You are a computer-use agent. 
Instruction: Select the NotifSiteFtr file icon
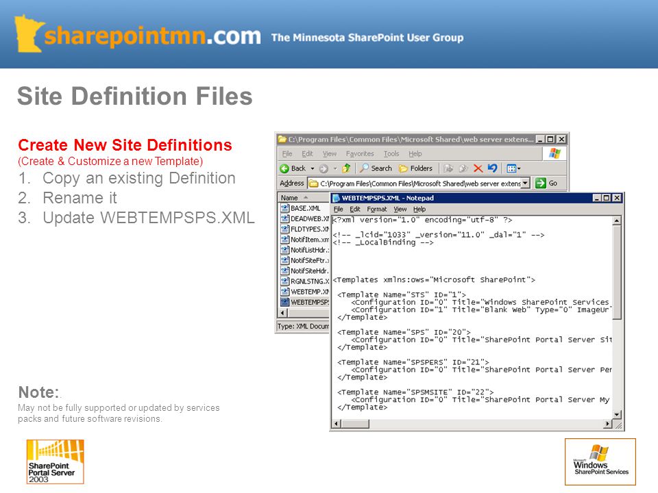[285, 260]
